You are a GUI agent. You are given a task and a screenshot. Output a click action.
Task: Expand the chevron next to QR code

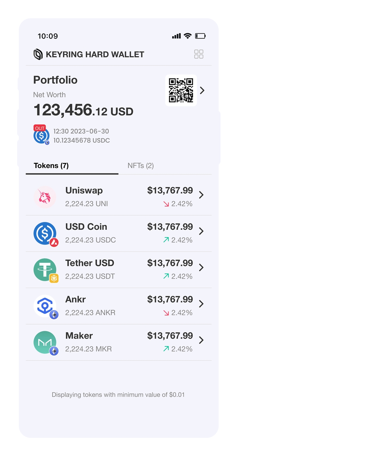[202, 90]
